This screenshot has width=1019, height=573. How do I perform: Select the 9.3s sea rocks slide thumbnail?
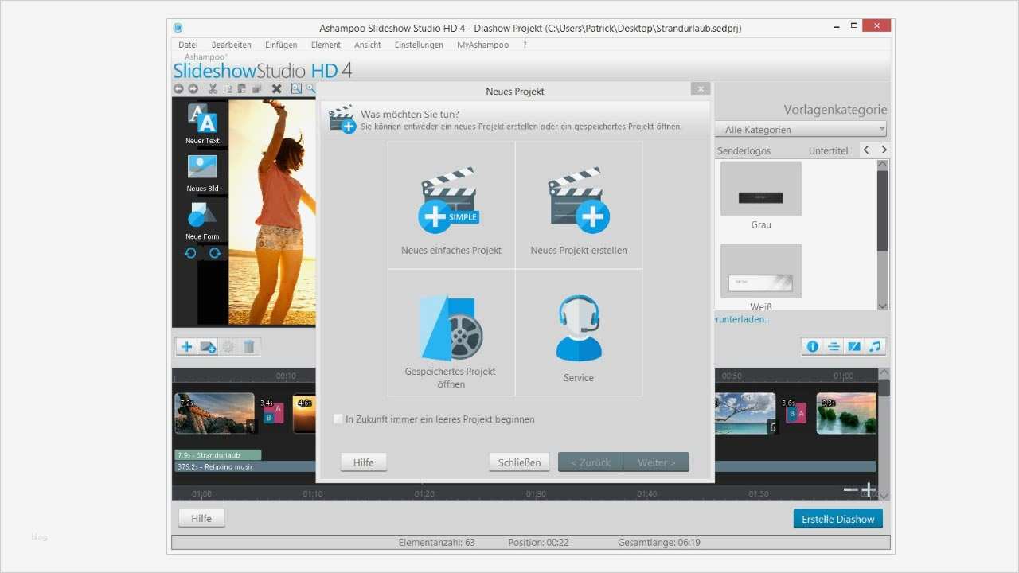846,413
